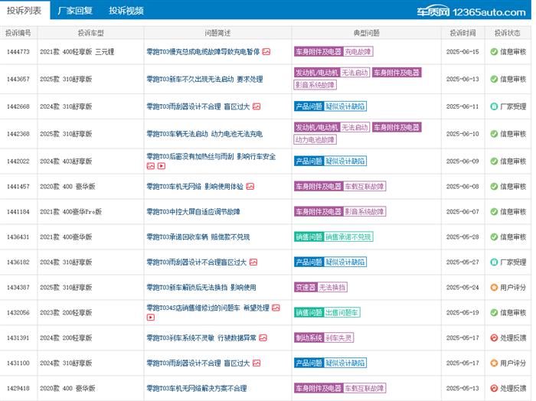Click the 刹车失灵 tag
Viewport: 536px width, 401px height.
(x=338, y=337)
